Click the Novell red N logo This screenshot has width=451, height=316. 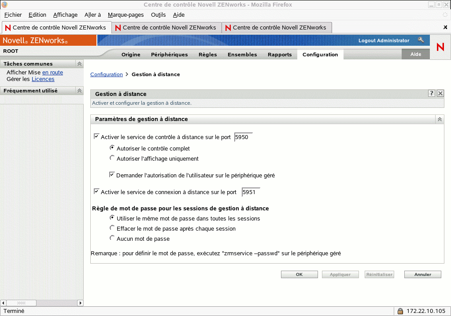440,47
